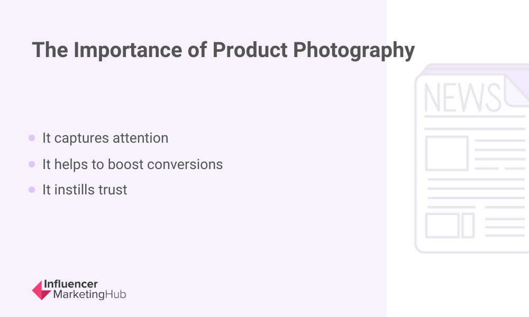Click 'The Importance of Product Photography' title
Viewport: 529px width, 317px height.
tap(223, 51)
